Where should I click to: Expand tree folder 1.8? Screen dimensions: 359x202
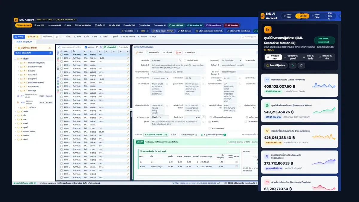(x=18, y=90)
